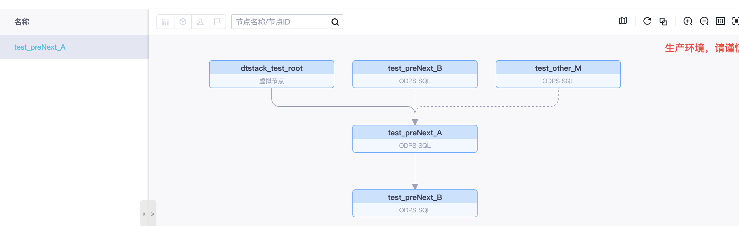This screenshot has width=739, height=226.
Task: Select the upstream test_preNext_B node
Action: [415, 74]
